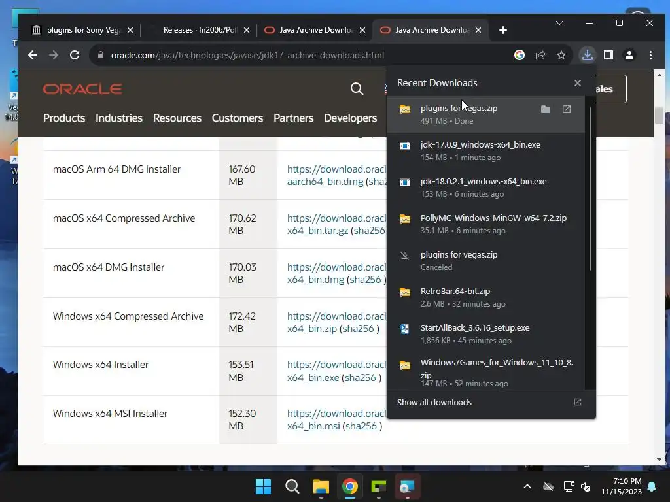Open a new browser tab
670x502 pixels.
(x=503, y=30)
